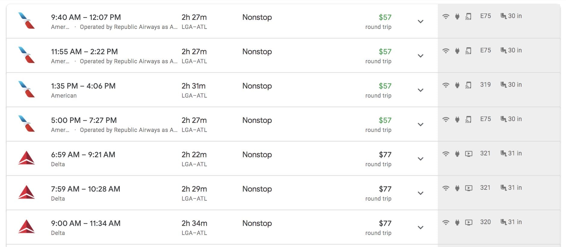The image size is (566, 247).
Task: Click Wi-Fi icon on 9:40 AM flight
Action: click(x=446, y=16)
